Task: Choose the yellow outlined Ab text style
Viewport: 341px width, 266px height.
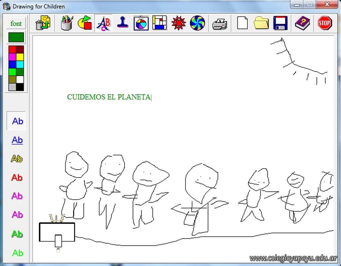Action: coord(17,159)
